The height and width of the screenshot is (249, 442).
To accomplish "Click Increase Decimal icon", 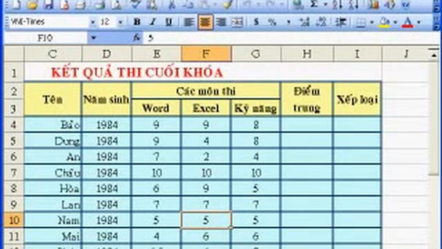I will [x=305, y=21].
